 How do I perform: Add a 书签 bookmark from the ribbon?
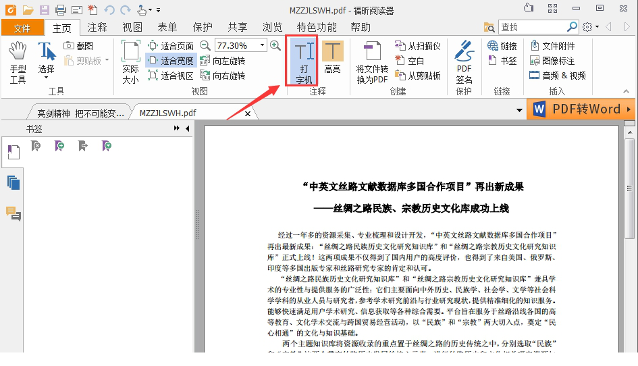pos(502,61)
